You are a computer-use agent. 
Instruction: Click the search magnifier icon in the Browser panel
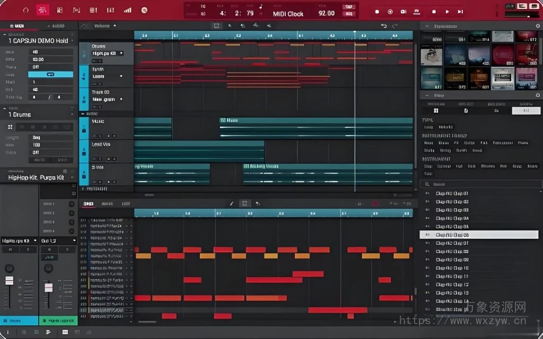[427, 184]
